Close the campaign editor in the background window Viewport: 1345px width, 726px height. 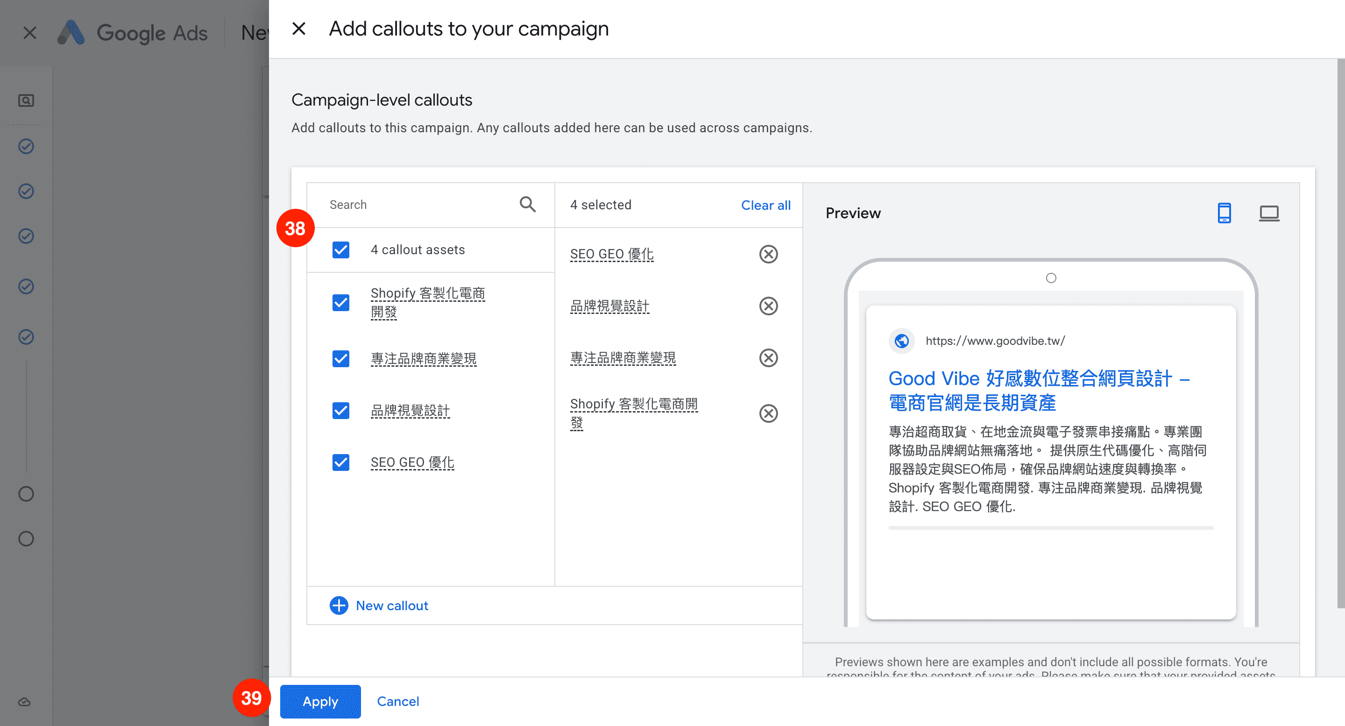30,33
